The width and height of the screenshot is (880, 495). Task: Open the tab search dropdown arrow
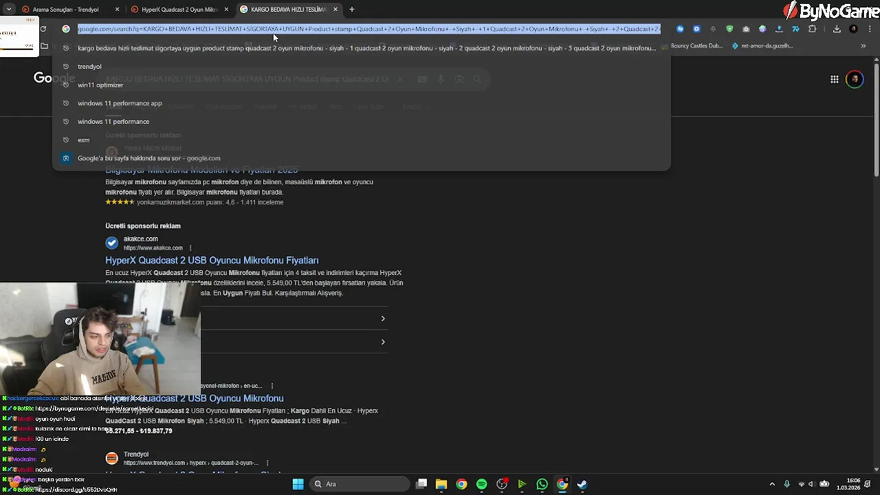[8, 9]
